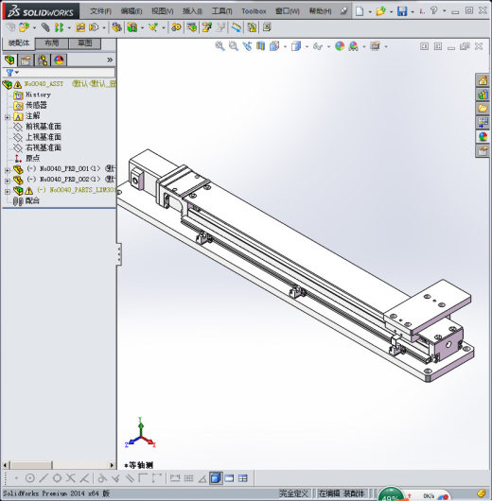Viewport: 492px width, 501px height.
Task: Expand the No0040_PRD_001 component node
Action: pos(8,170)
